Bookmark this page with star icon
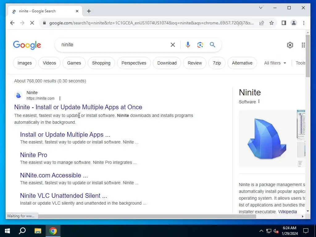The width and height of the screenshot is (316, 237). click(x=272, y=23)
